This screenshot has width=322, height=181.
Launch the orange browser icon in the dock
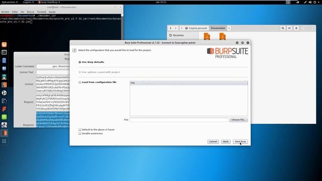click(4, 45)
